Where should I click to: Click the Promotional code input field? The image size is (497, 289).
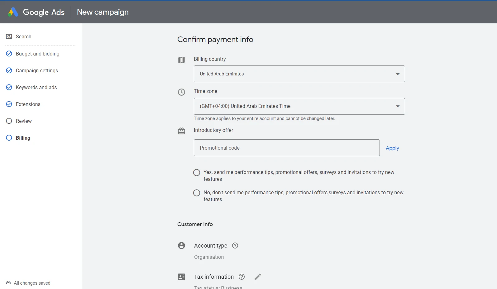pyautogui.click(x=286, y=148)
